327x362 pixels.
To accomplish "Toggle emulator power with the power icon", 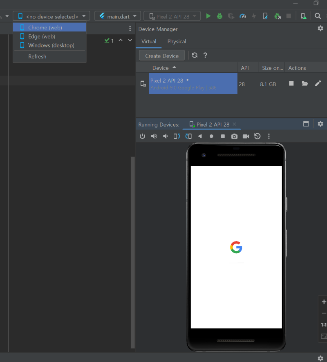I will coord(142,136).
